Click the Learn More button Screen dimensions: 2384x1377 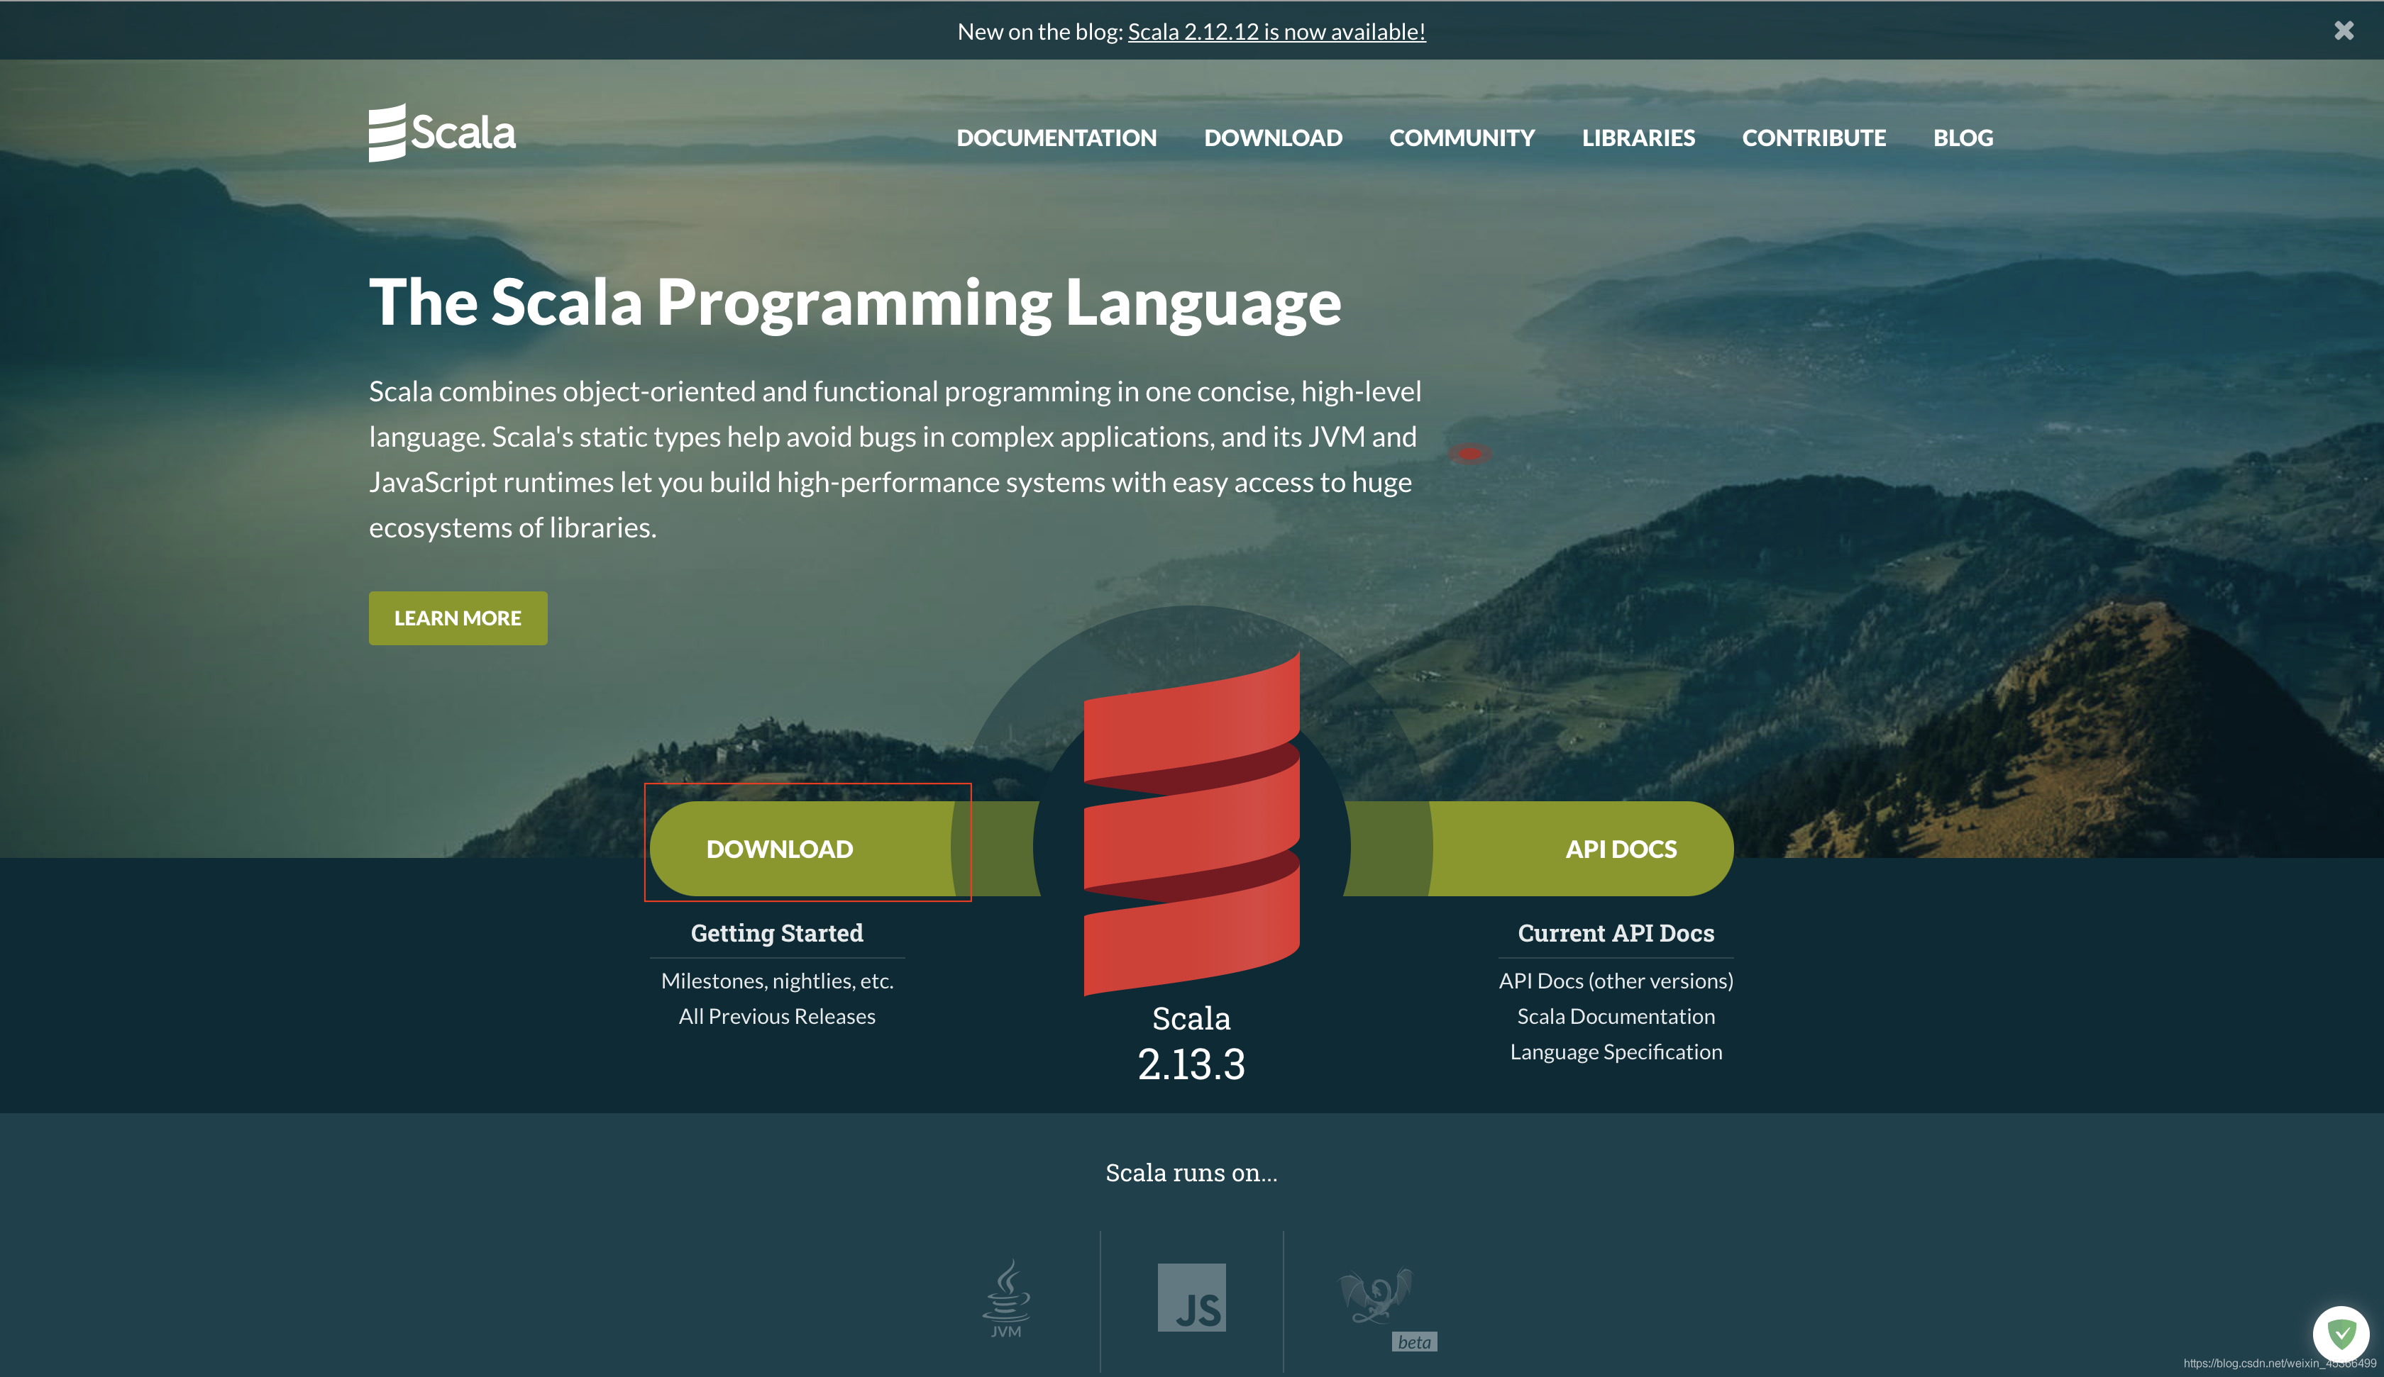(458, 618)
